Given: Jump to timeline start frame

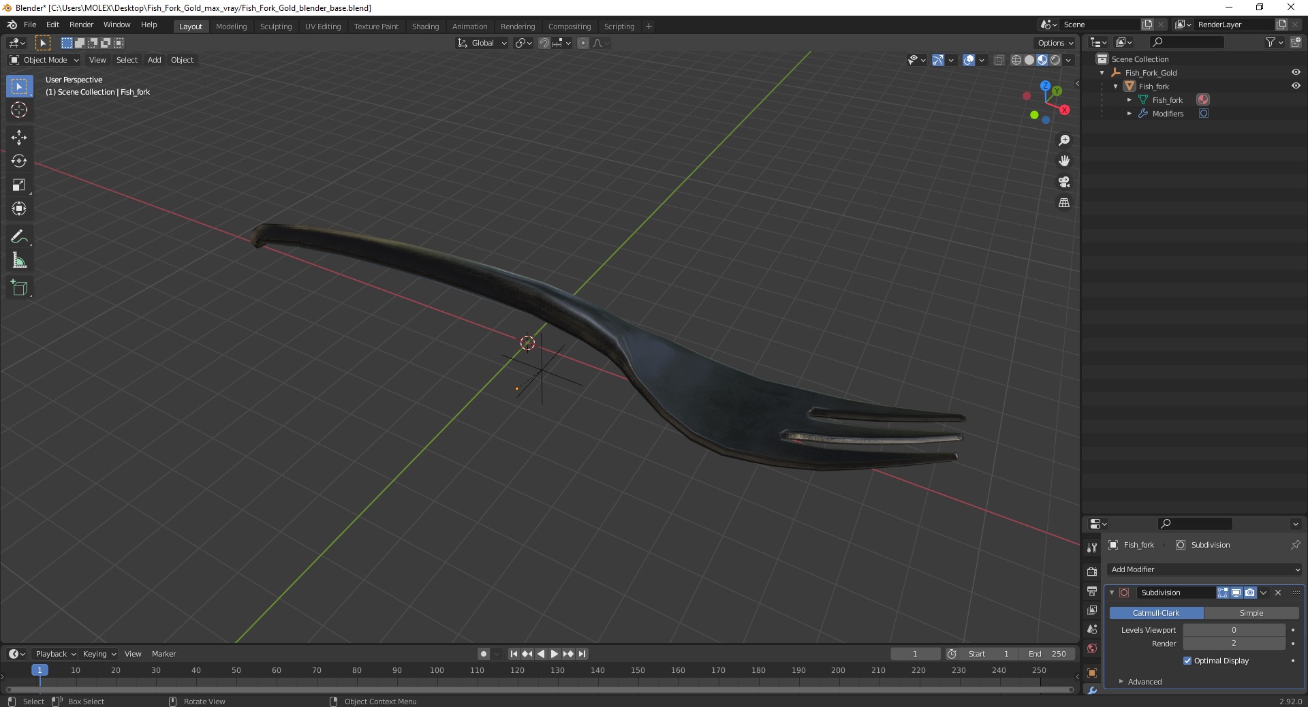Looking at the screenshot, I should (514, 654).
